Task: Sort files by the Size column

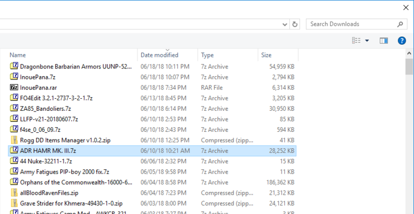Action: (266, 55)
